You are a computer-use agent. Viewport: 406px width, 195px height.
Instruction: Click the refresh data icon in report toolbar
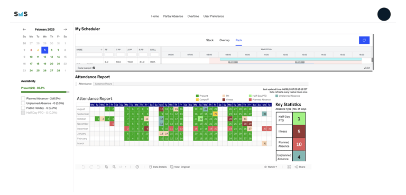[x=106, y=167]
